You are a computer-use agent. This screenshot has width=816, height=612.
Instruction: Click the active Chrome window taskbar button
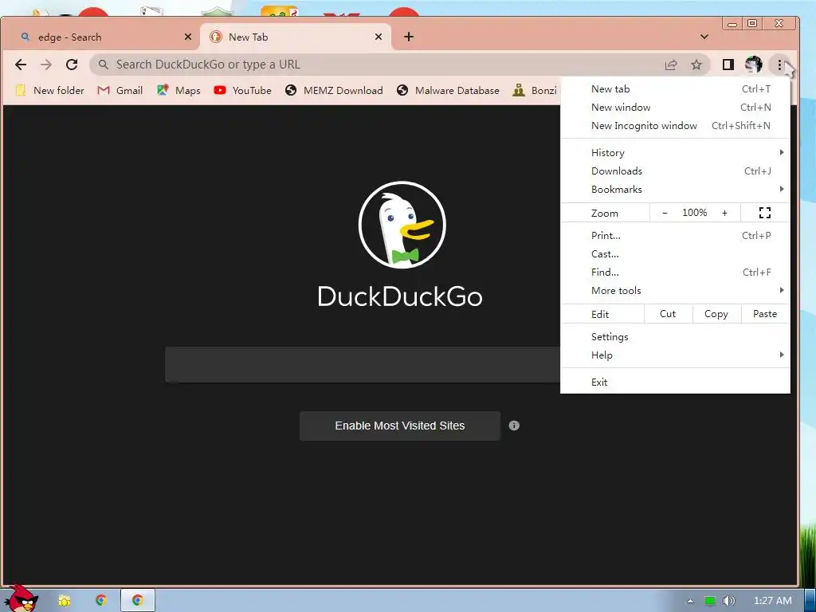pos(137,601)
